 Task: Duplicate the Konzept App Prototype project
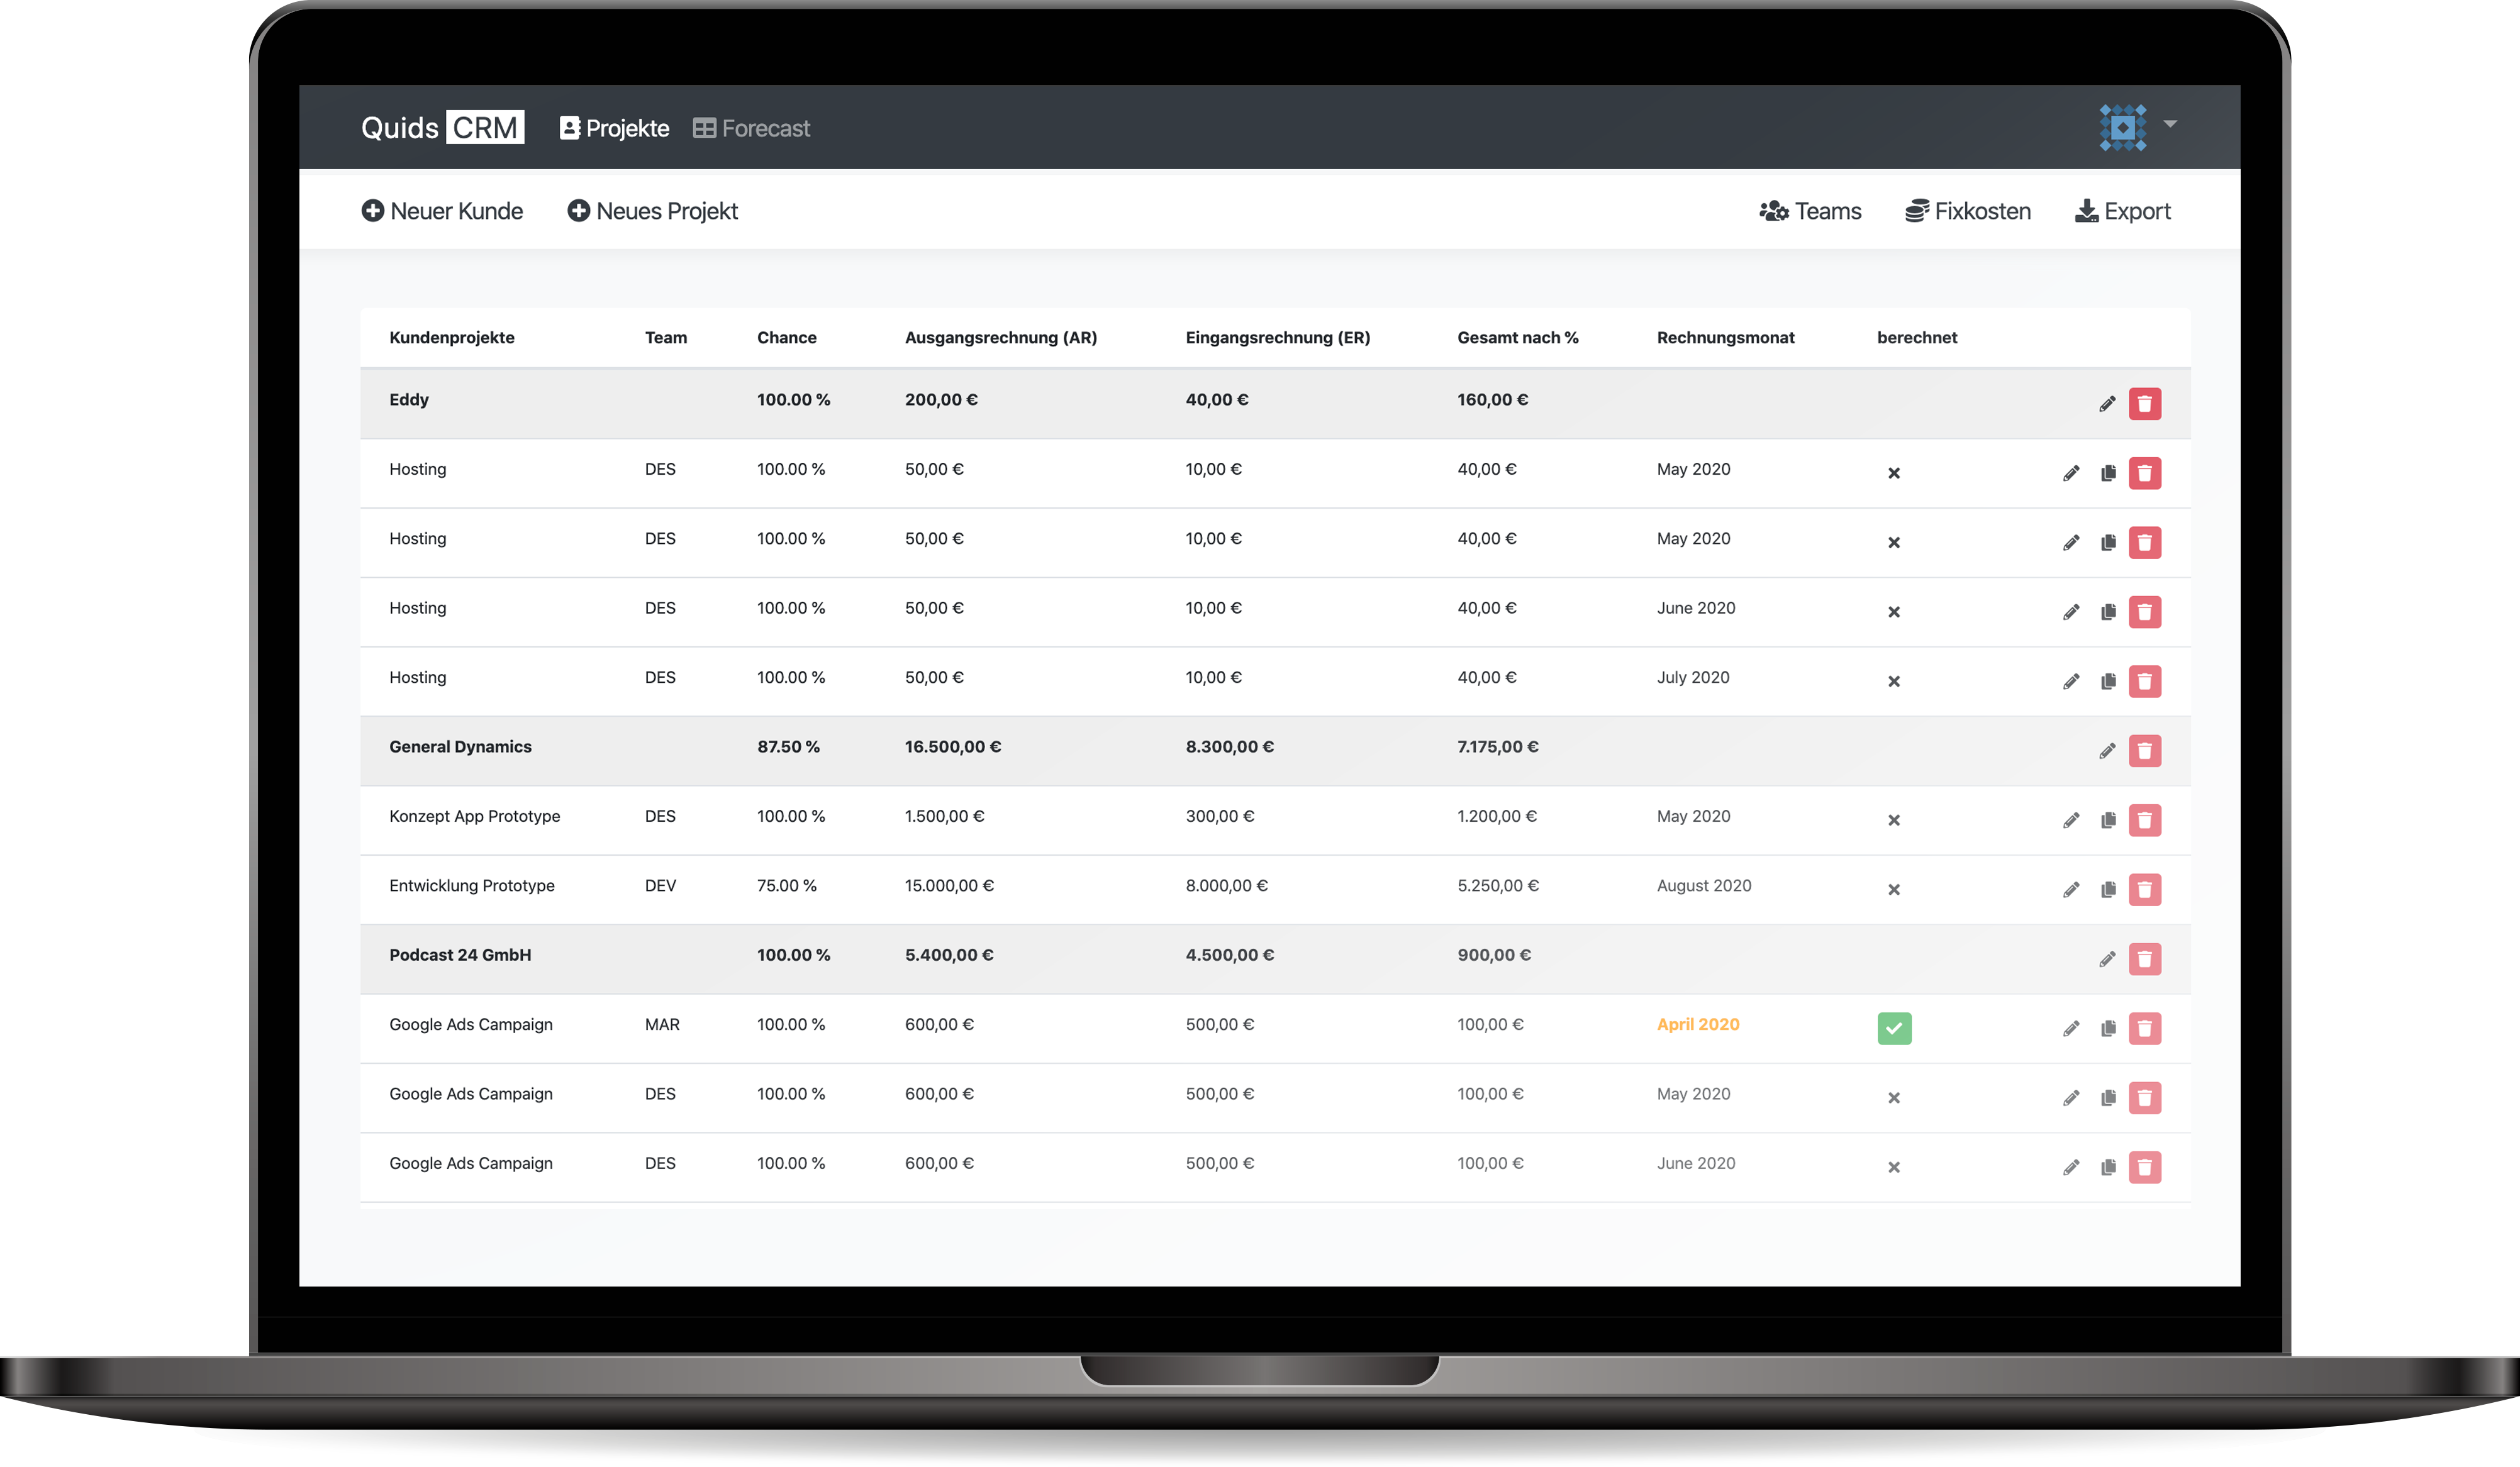click(x=2108, y=821)
